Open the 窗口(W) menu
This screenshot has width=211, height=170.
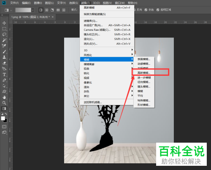point(120,3)
